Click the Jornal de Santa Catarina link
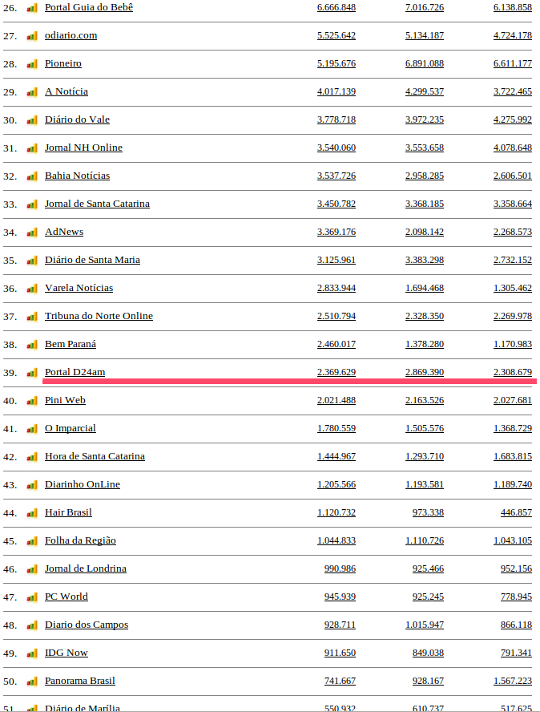Screen dimensions: 540x712 click(x=97, y=204)
